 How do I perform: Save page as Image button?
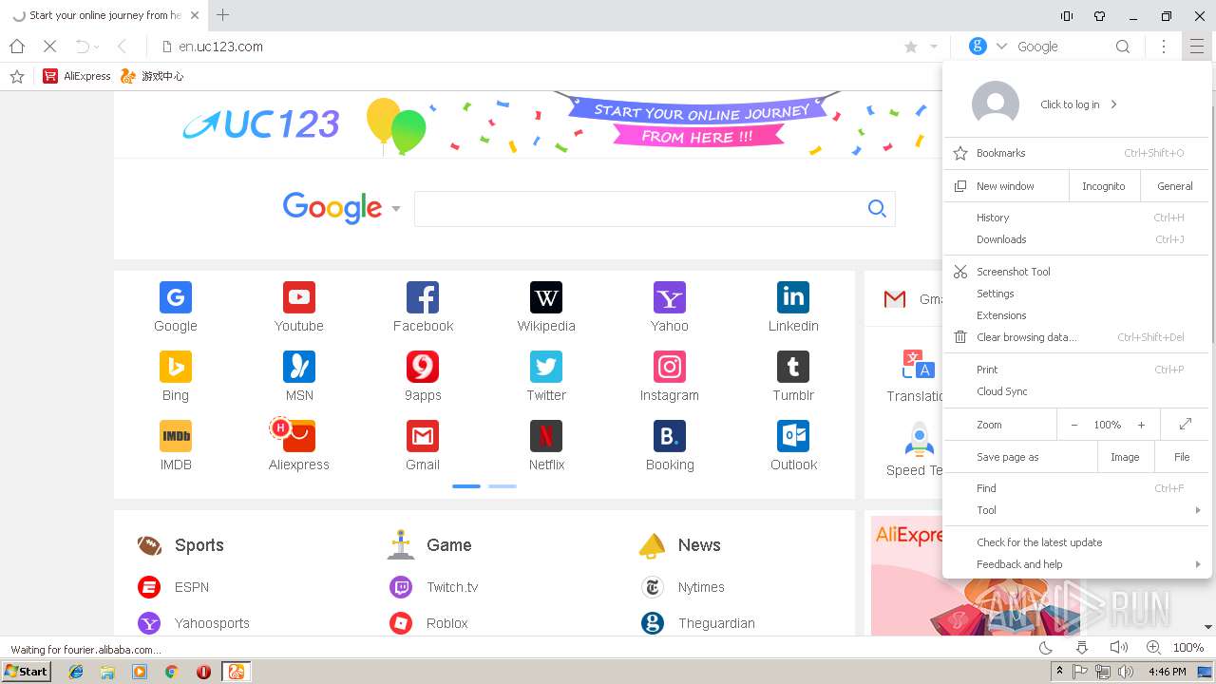1125,457
